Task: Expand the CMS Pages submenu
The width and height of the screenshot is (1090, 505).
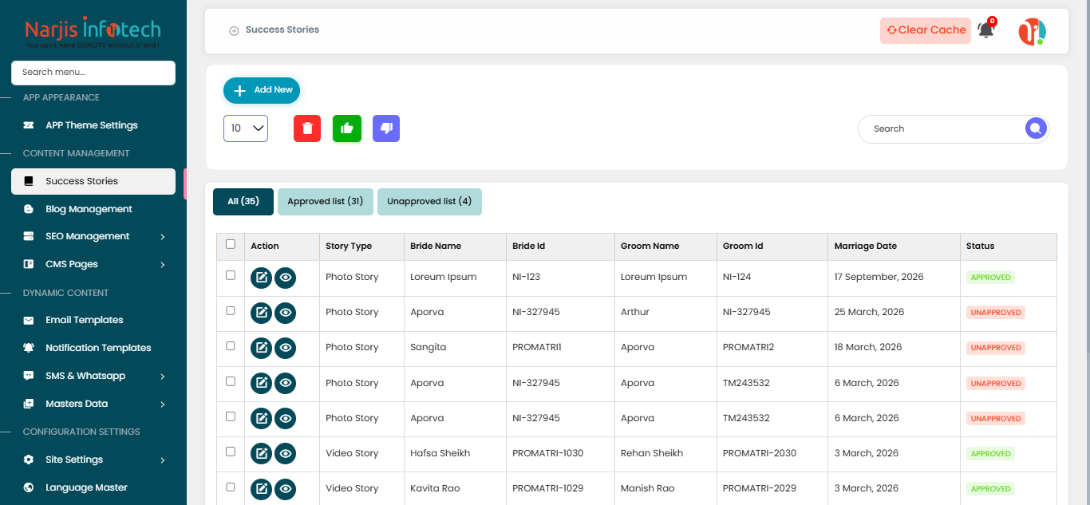Action: point(93,264)
